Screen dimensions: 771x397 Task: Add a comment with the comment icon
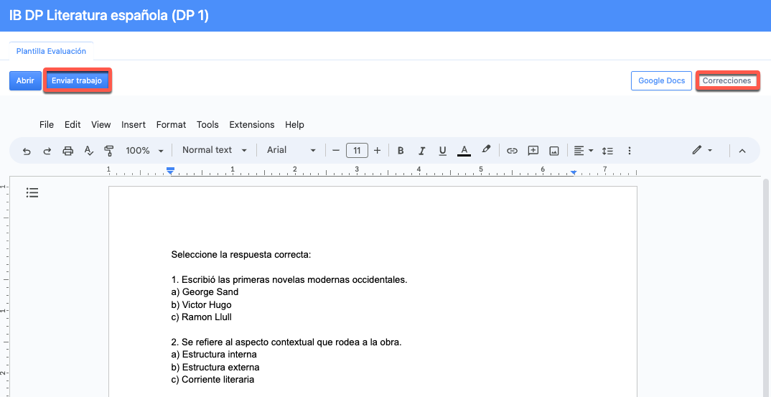pos(533,151)
